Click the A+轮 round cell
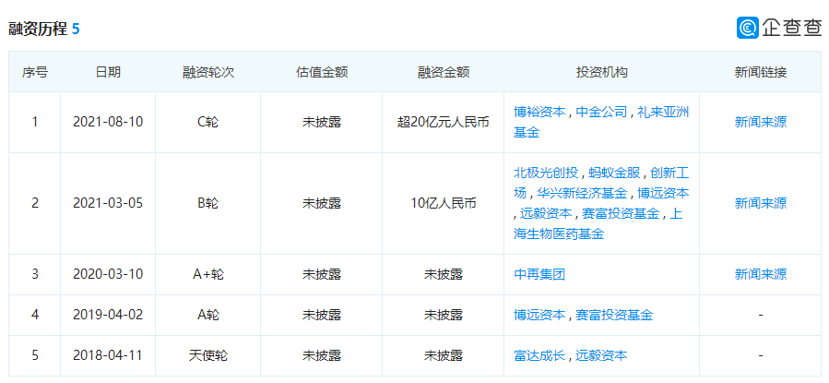 [207, 274]
